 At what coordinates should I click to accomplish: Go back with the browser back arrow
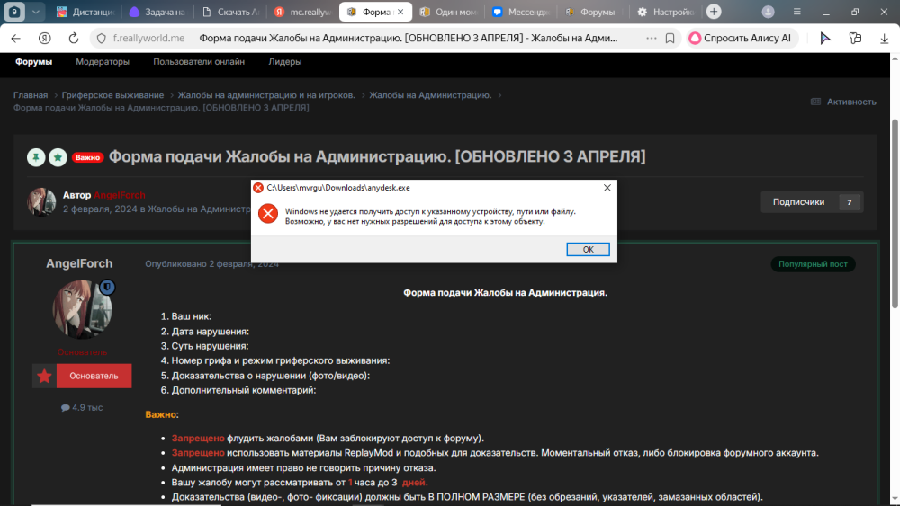click(x=16, y=38)
